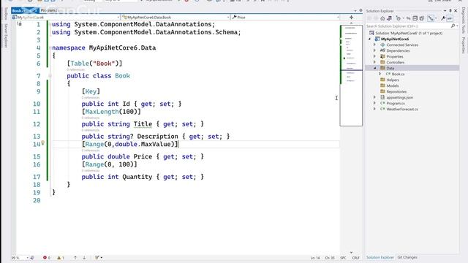Click errors count indicator in status strip
Viewport: 468px width, 263px height.
pyautogui.click(x=47, y=258)
